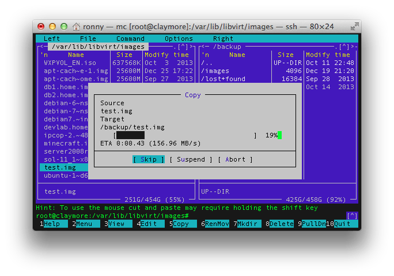Open the Options menu
The width and height of the screenshot is (394, 276).
pos(179,39)
